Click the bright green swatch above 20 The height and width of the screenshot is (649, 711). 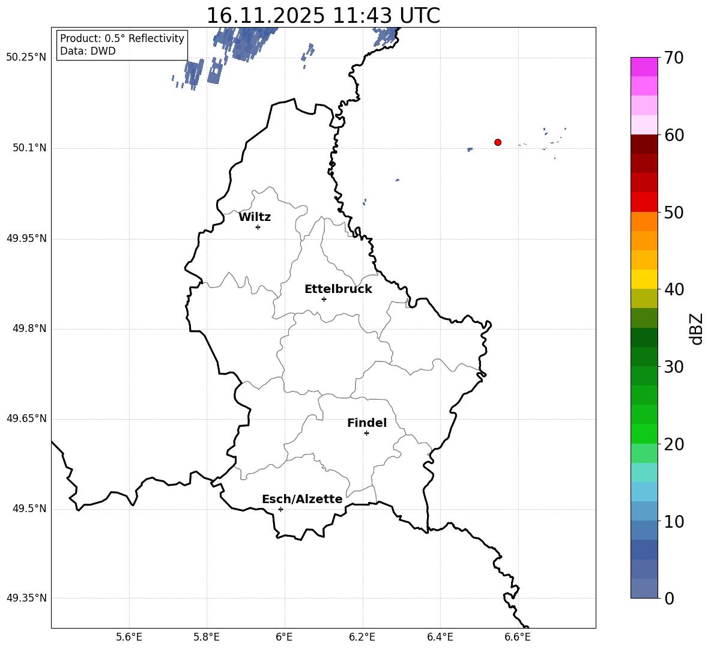click(644, 433)
